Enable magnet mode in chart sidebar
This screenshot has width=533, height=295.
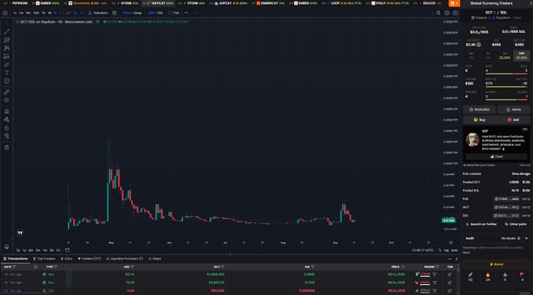6,111
